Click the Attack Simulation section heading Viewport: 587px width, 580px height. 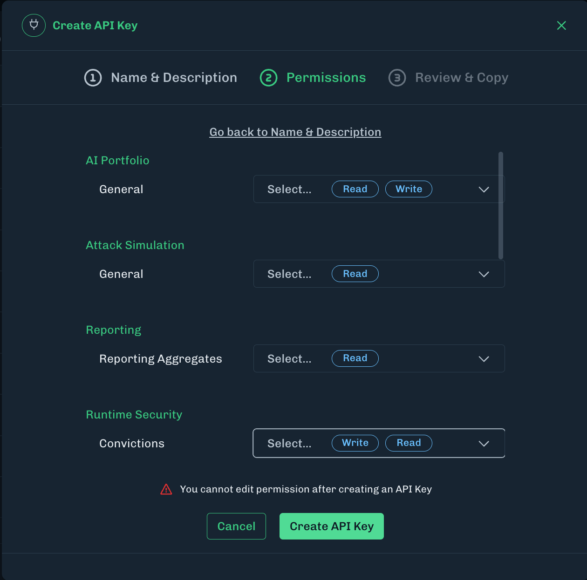pos(135,245)
